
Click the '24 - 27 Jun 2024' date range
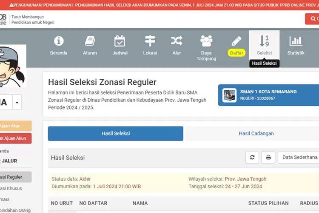coord(244,187)
